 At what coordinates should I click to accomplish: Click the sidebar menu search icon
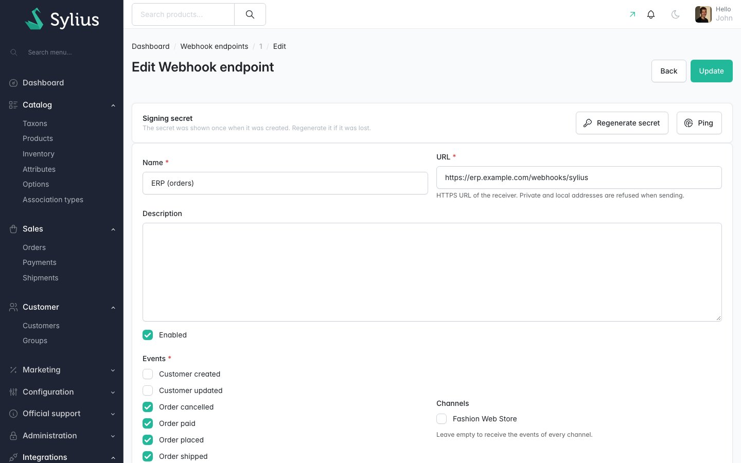[14, 52]
